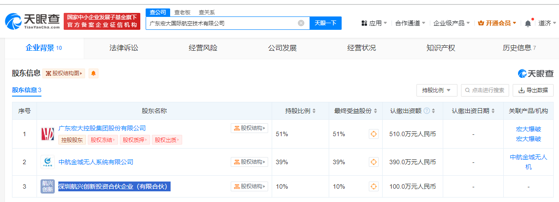Clear the search box with X icon
Screen dimensions: 559x202
click(x=301, y=23)
